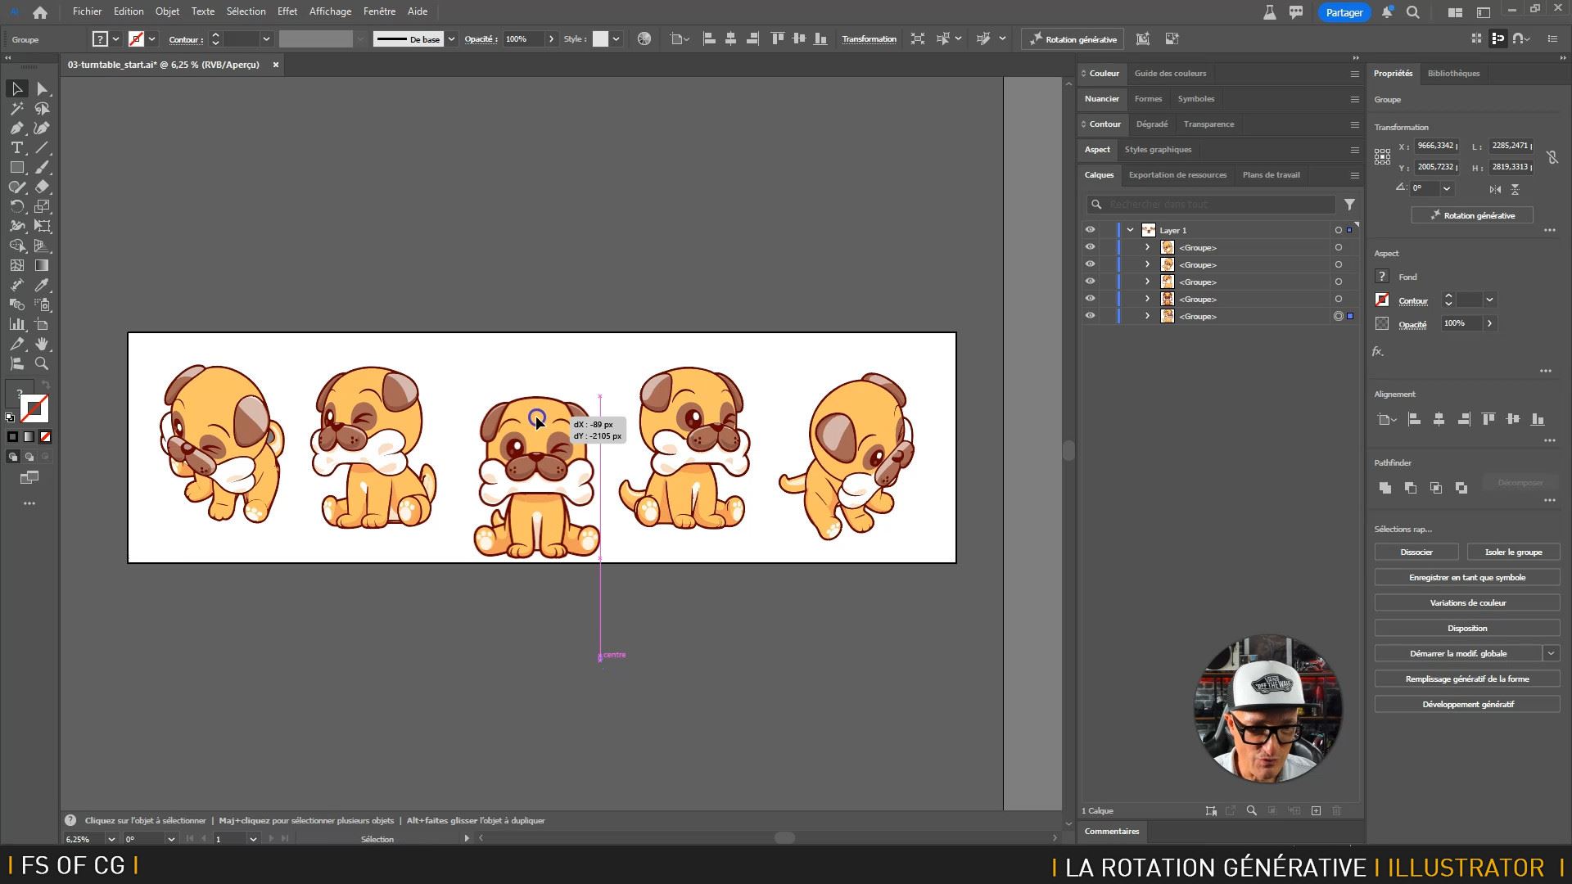Collapse Layer 1 in layers panel
This screenshot has height=884, width=1572.
(1131, 230)
